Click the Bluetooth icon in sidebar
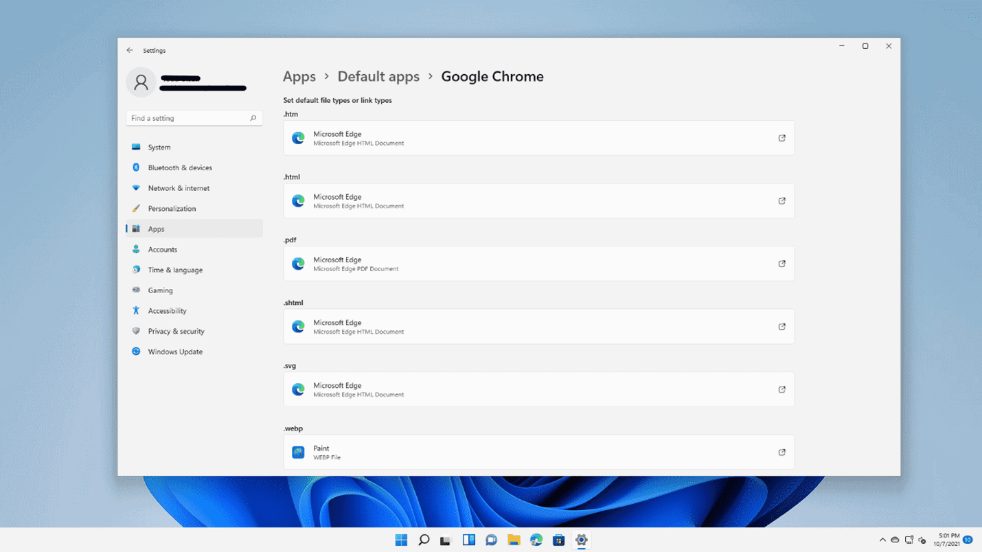Viewport: 982px width, 552px height. (136, 168)
